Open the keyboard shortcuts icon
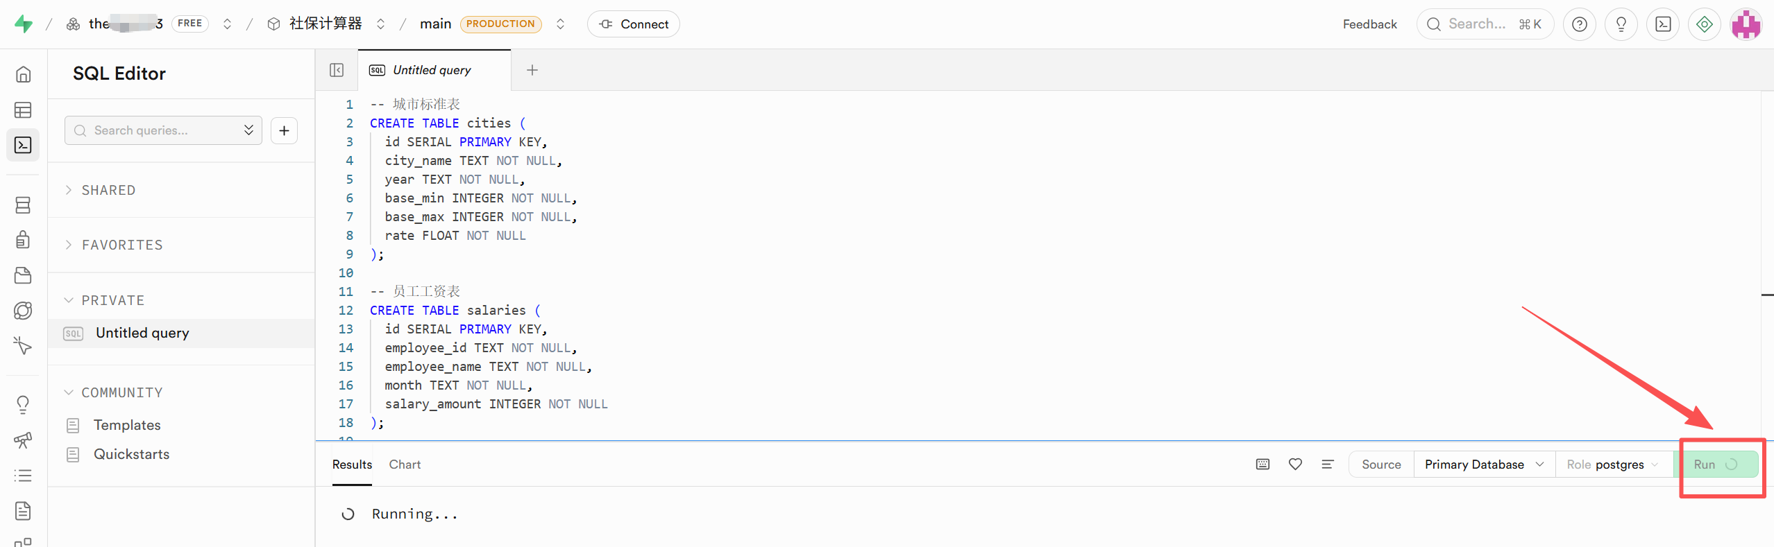Image resolution: width=1774 pixels, height=547 pixels. 1263,464
